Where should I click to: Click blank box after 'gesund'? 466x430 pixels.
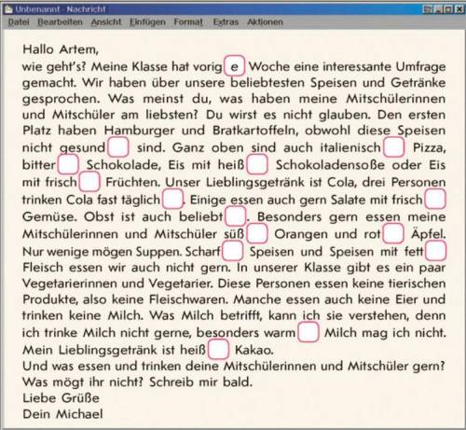118,146
